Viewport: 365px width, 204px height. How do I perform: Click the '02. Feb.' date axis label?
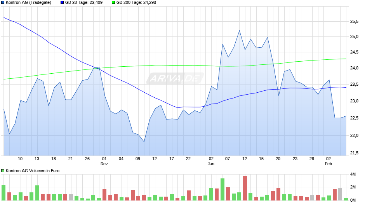point(329,161)
